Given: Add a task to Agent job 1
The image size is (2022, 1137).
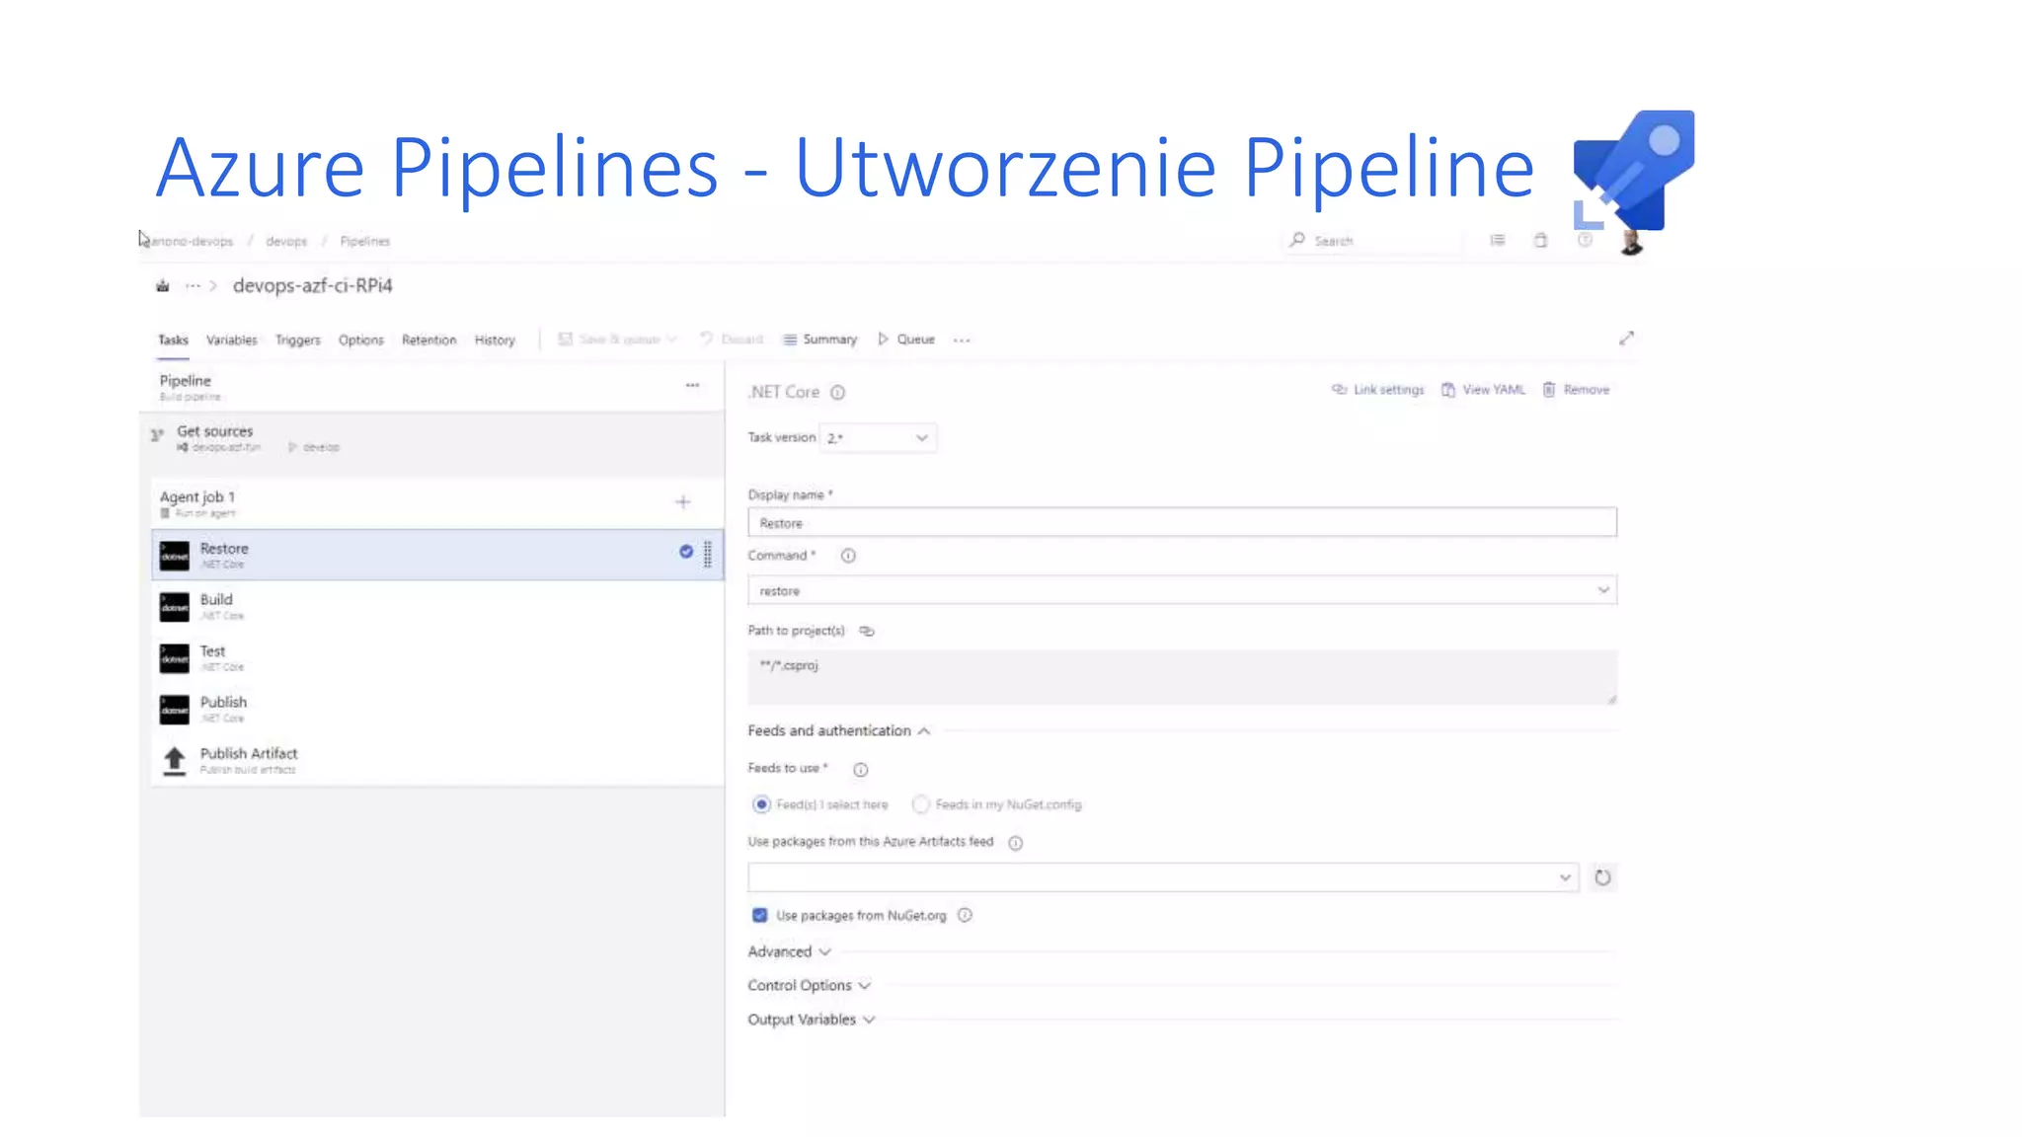Looking at the screenshot, I should pyautogui.click(x=682, y=502).
